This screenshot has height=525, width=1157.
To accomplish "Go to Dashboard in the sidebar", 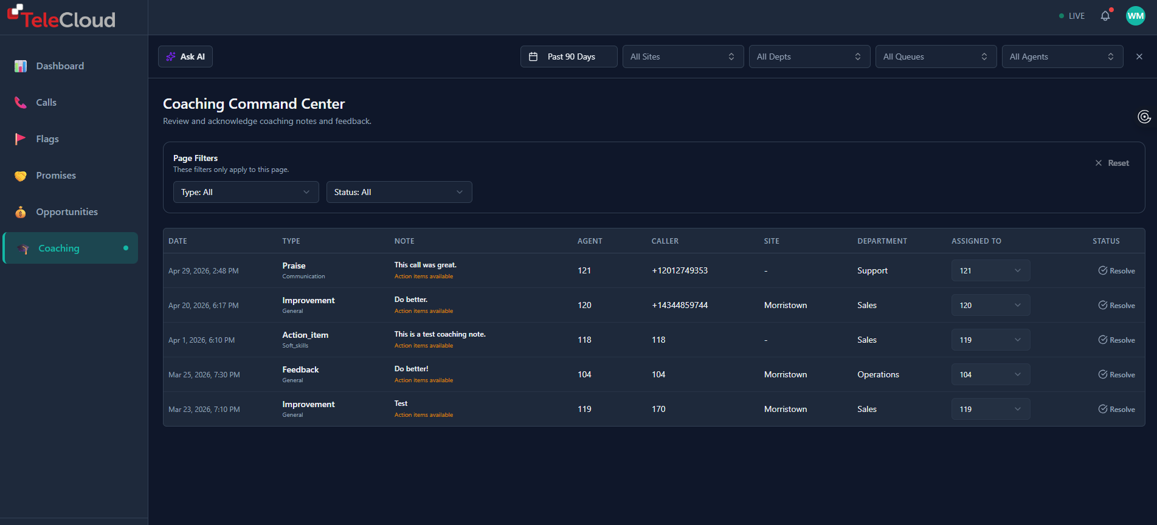I will 71,66.
